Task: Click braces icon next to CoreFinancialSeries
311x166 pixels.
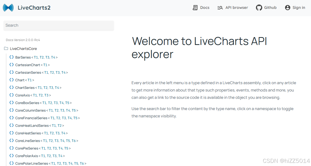Action: (12, 118)
